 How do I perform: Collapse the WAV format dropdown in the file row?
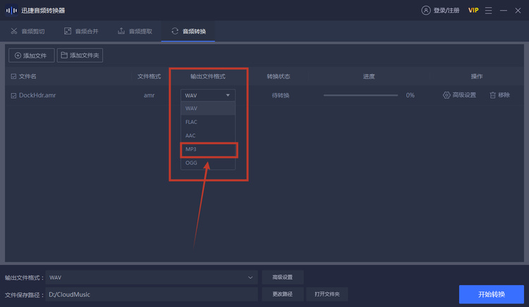click(208, 95)
